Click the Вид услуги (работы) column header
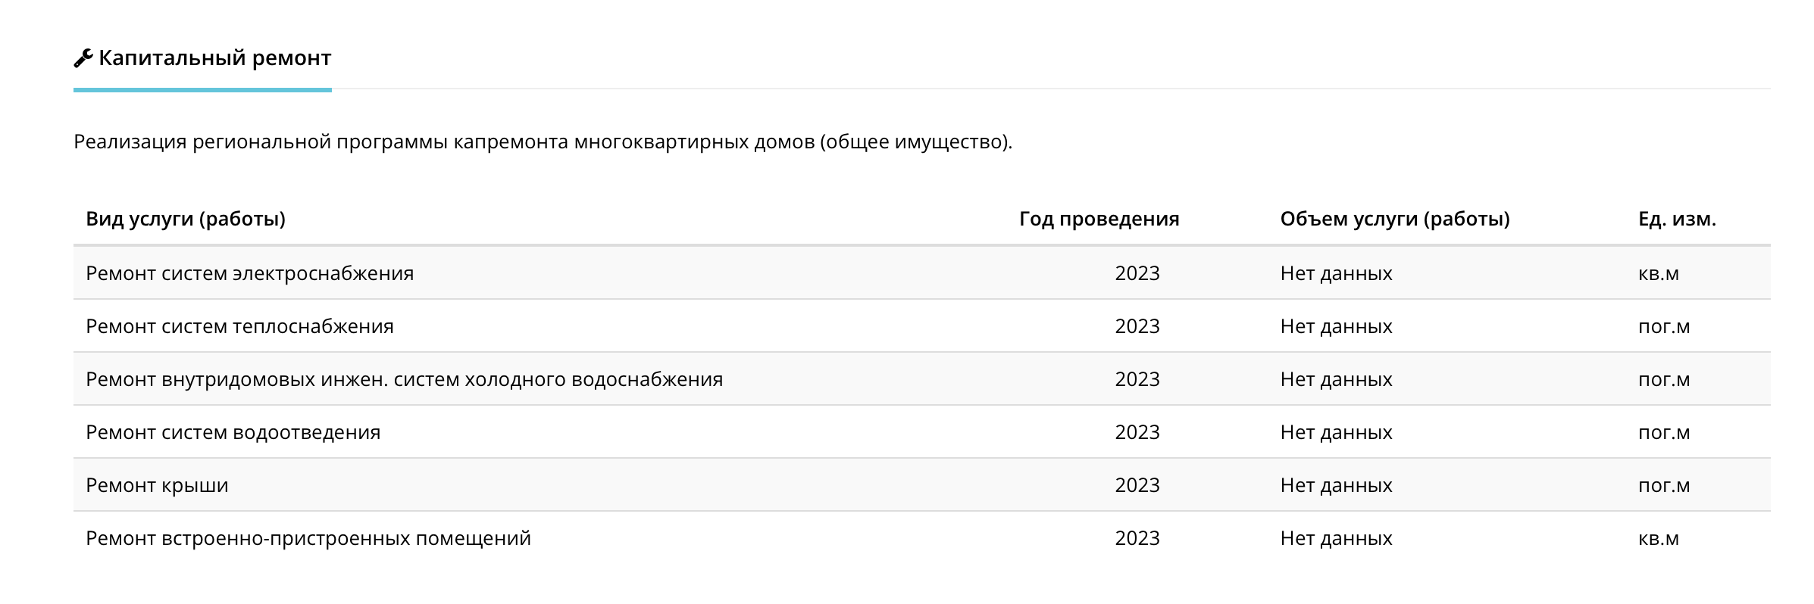 [x=186, y=219]
